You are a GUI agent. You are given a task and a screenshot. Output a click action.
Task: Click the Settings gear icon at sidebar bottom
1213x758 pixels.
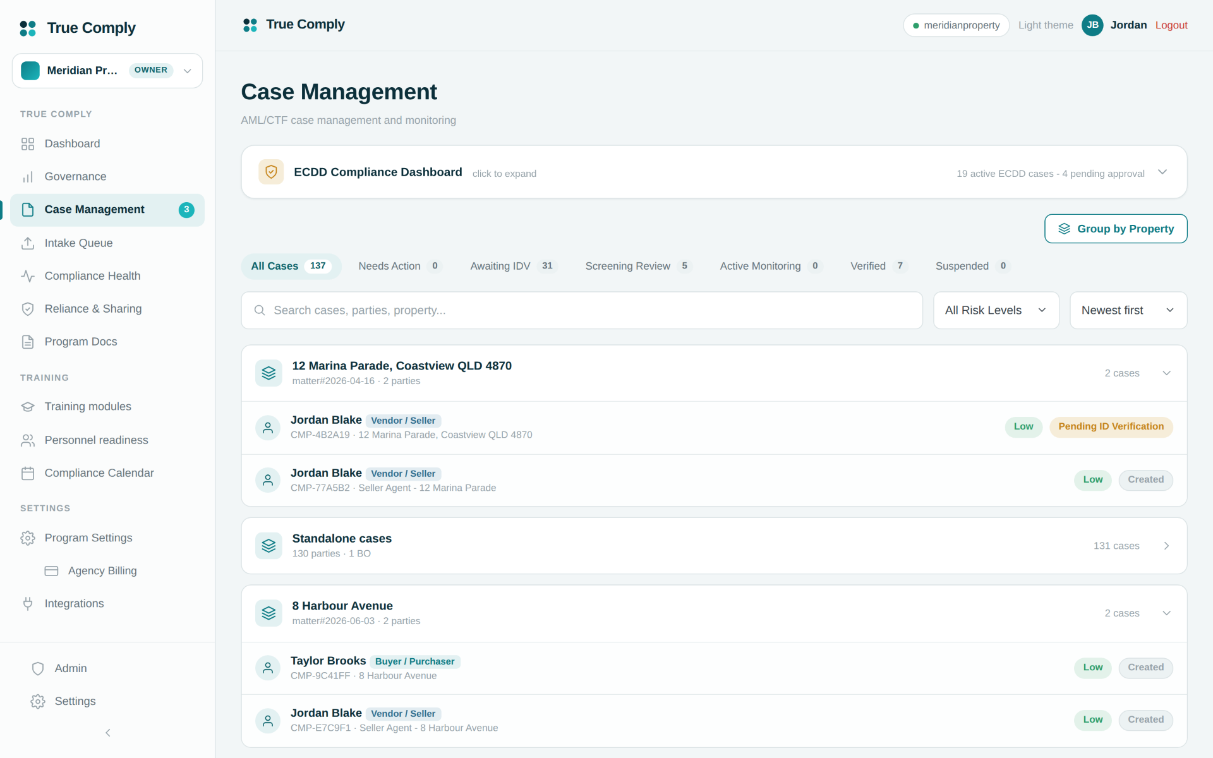[x=38, y=701]
